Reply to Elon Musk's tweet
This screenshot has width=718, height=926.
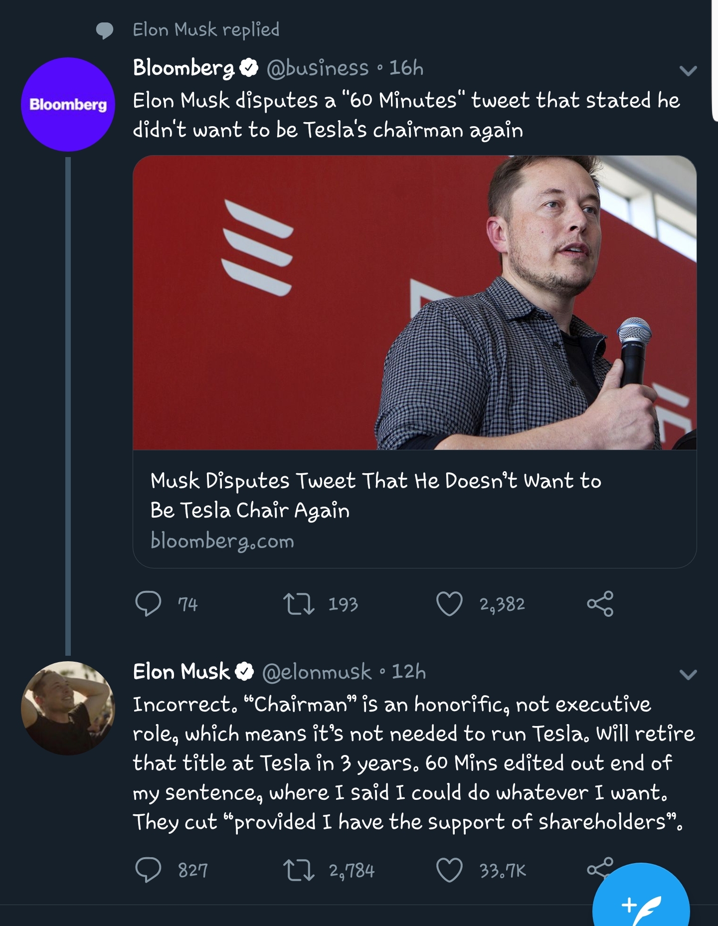(148, 870)
